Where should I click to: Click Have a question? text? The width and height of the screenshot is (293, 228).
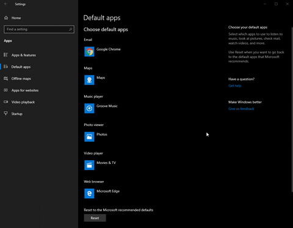(x=241, y=79)
